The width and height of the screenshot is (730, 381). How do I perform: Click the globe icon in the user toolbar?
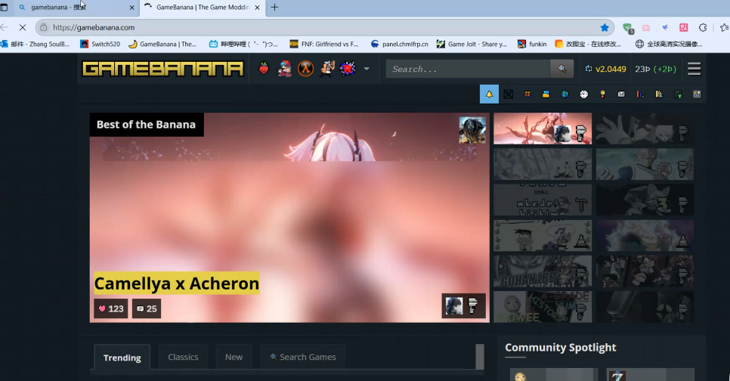[x=565, y=94]
